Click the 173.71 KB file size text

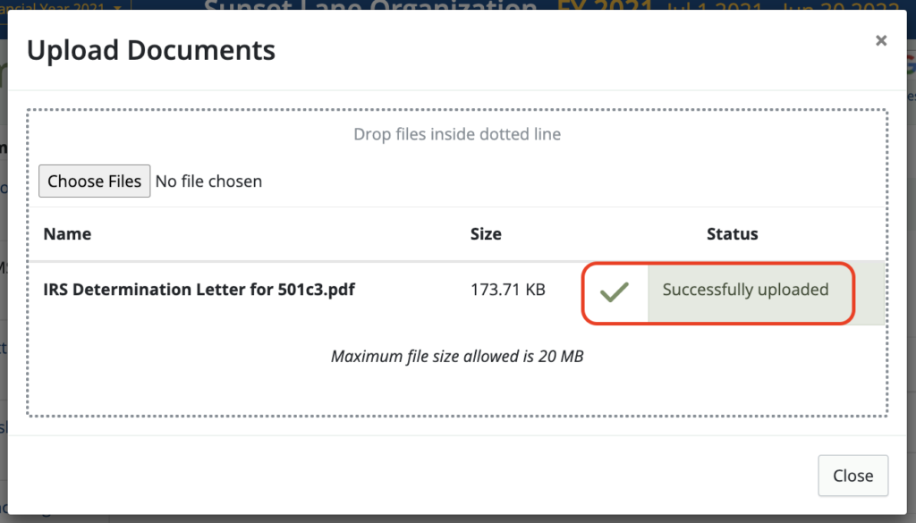click(507, 289)
